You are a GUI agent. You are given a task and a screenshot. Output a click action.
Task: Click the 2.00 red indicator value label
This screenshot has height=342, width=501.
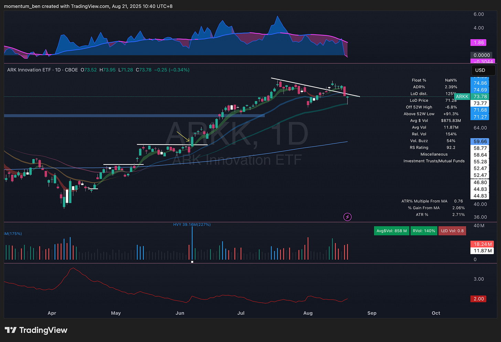(x=479, y=299)
